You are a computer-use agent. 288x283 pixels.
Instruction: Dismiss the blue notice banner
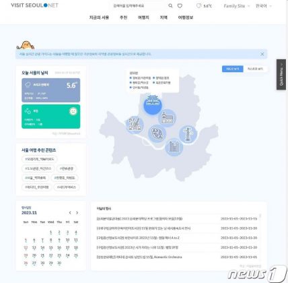(x=262, y=54)
